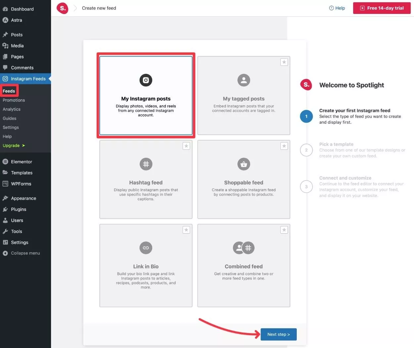Click the Next step button
414x348 pixels.
point(279,334)
